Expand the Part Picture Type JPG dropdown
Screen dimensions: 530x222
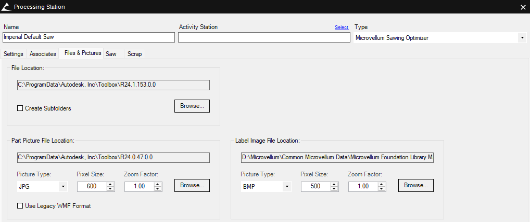coord(63,186)
